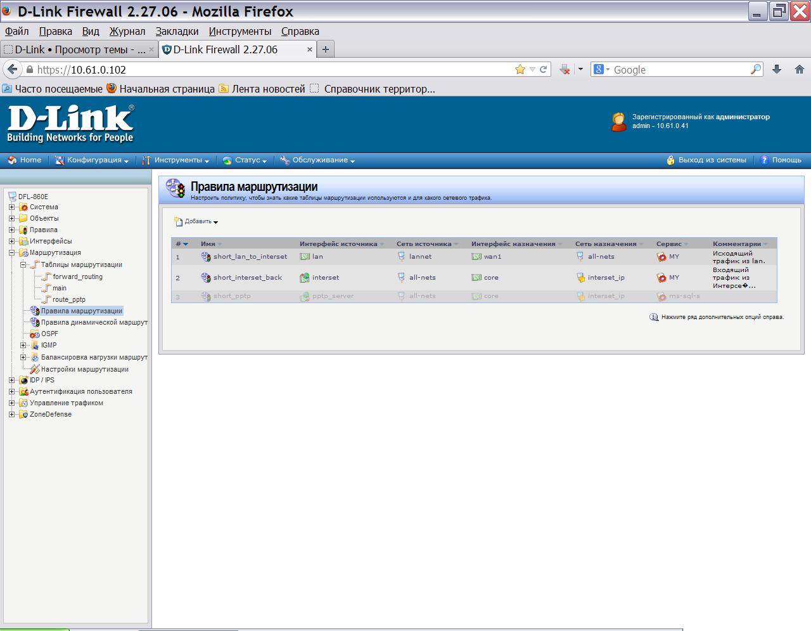Open the Инструменты menu in D-Link bar
Viewport: 811px width, 631px height.
176,160
